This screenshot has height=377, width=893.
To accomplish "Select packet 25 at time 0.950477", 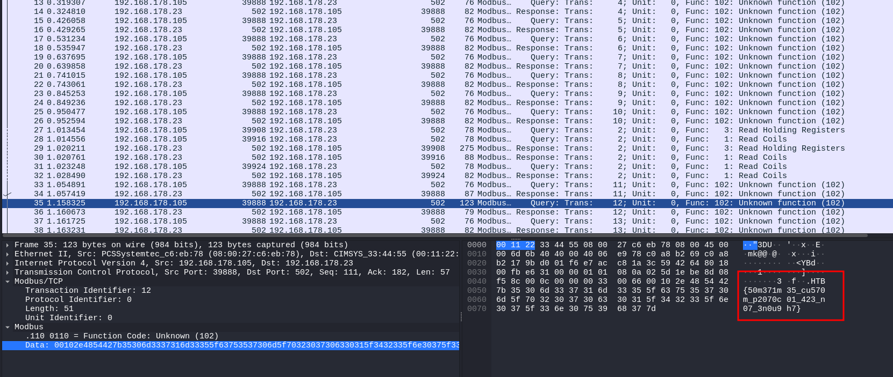I will [446, 112].
